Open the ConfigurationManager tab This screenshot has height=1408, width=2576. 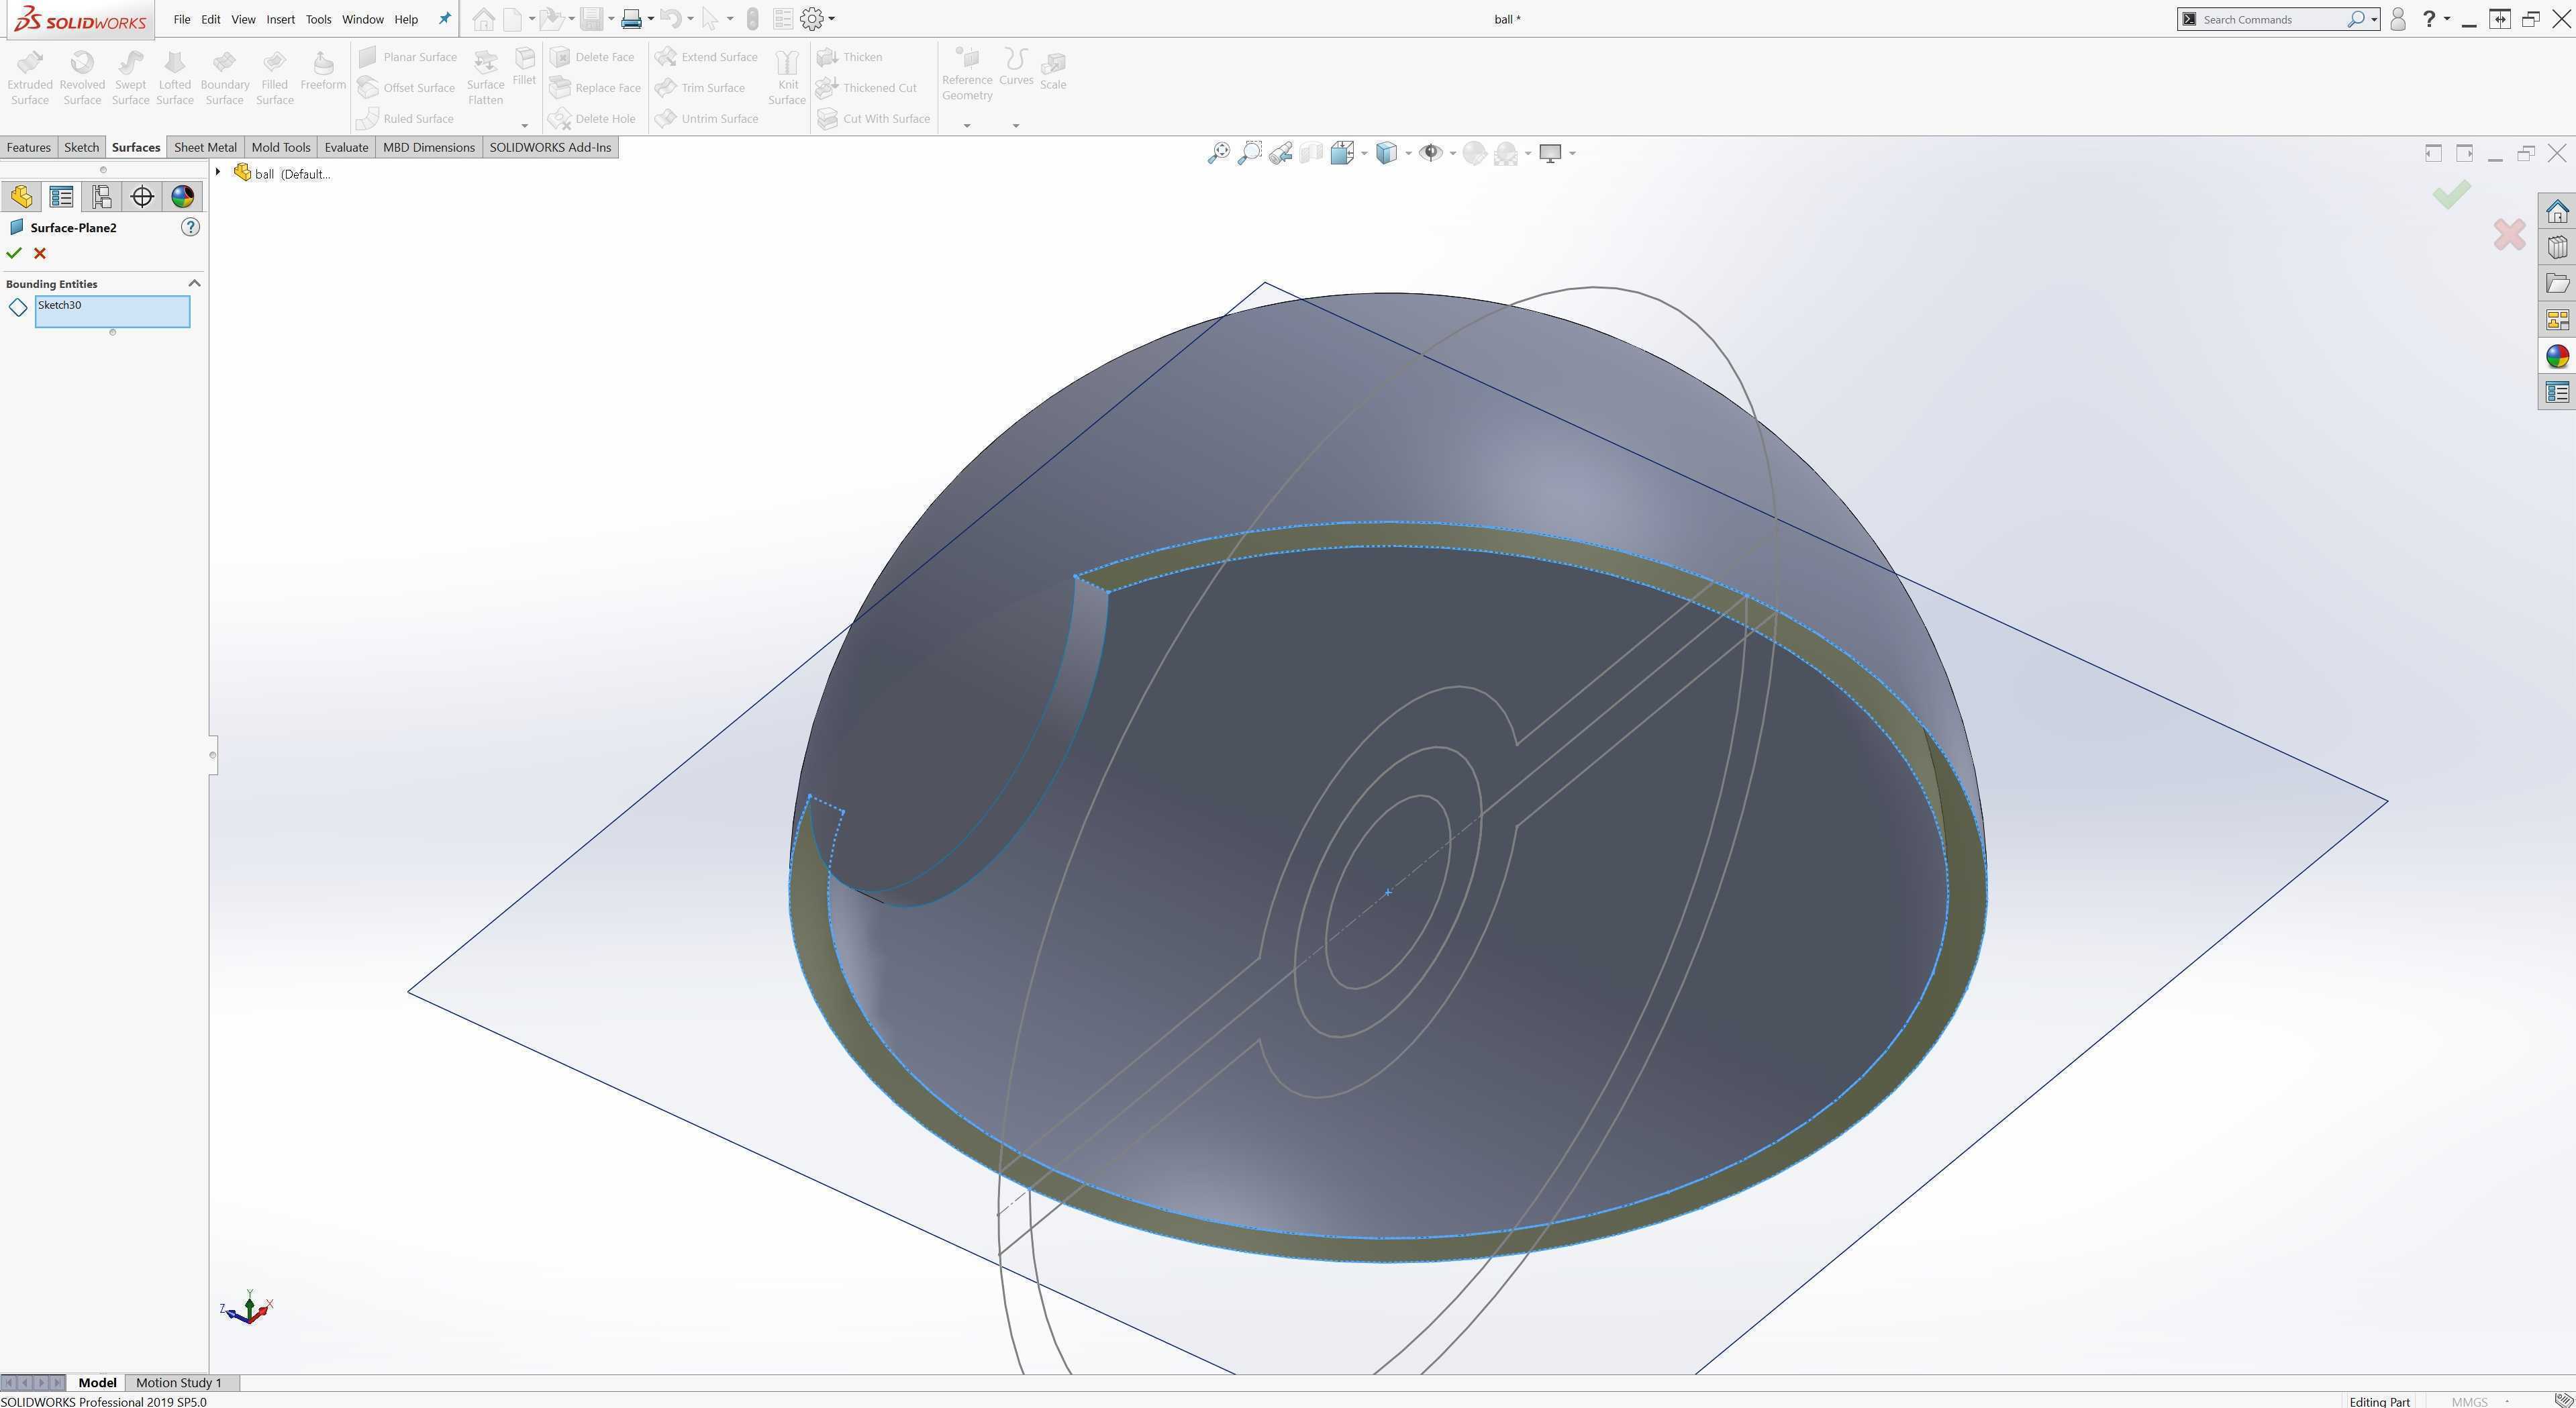click(x=101, y=196)
